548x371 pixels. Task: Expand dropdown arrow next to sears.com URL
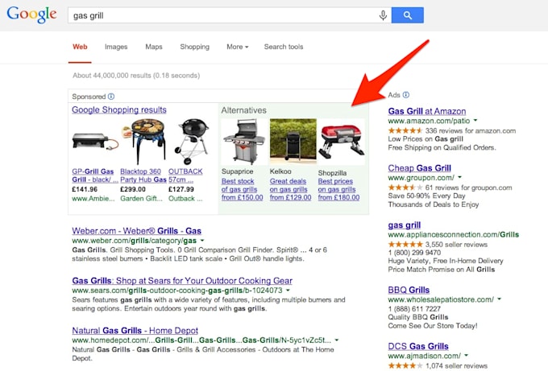(x=288, y=291)
